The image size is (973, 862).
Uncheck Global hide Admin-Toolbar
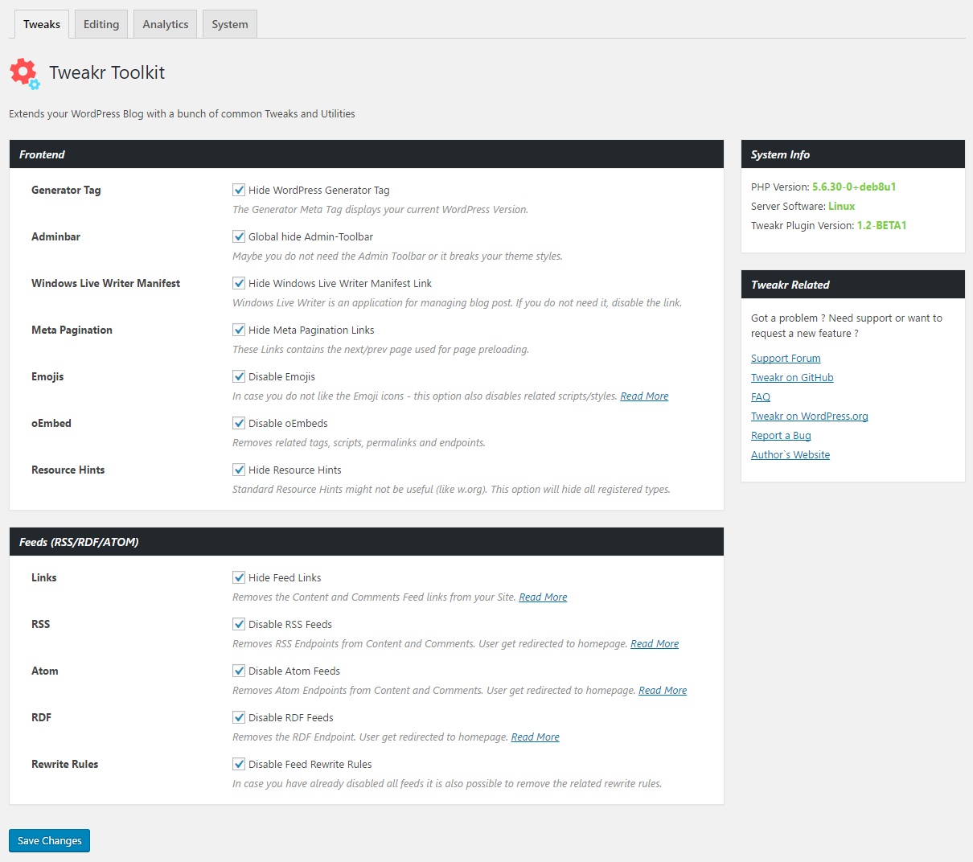[x=239, y=236]
